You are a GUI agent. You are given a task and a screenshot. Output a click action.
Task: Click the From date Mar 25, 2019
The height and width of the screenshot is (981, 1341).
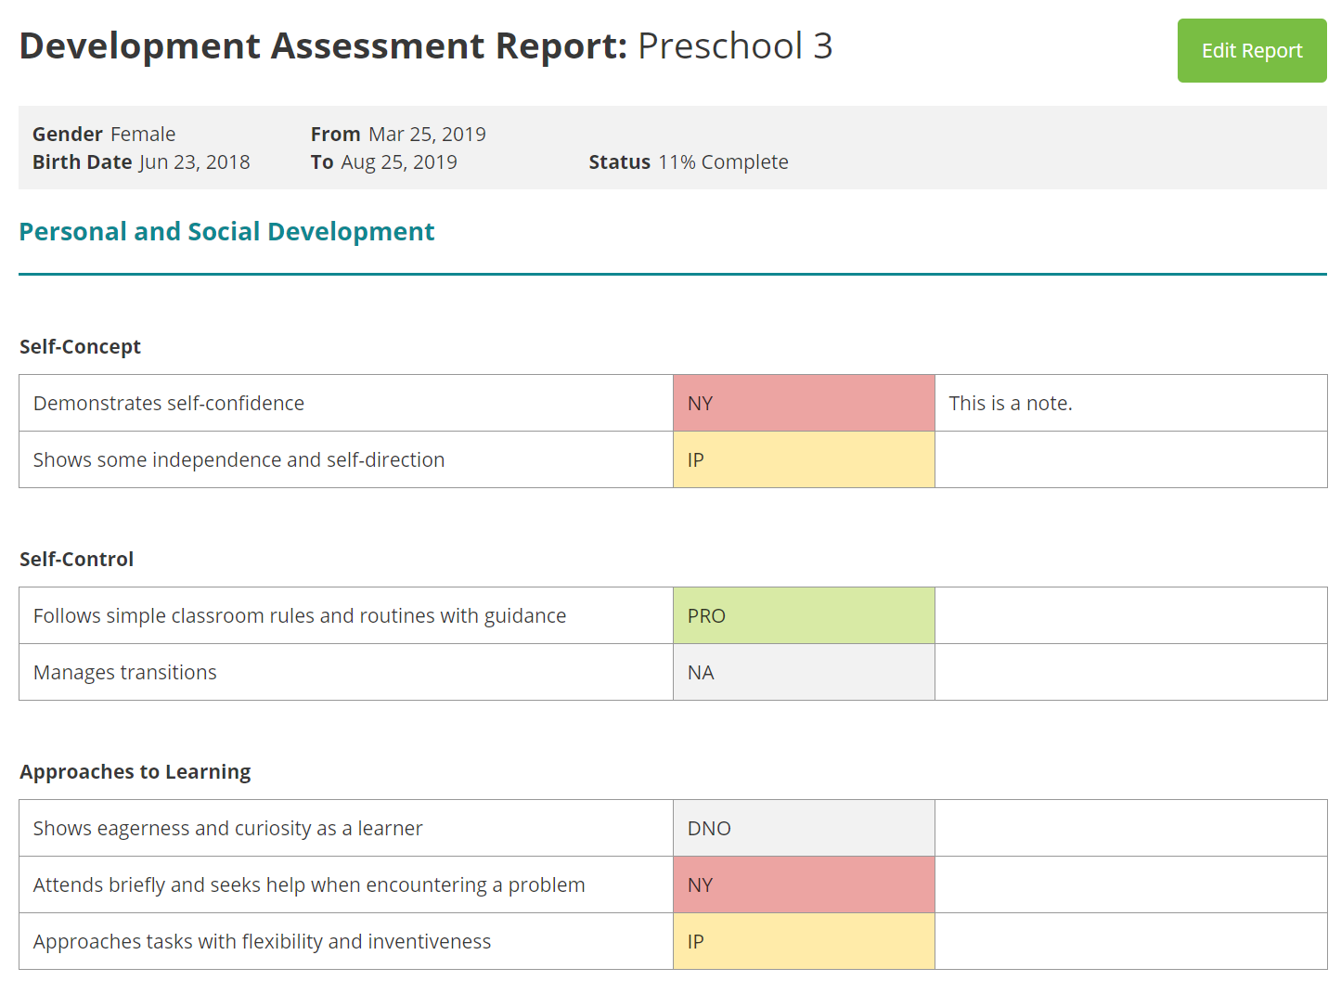(427, 134)
